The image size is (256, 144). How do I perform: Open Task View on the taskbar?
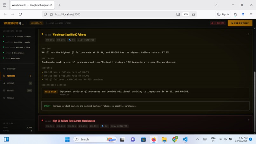point(122,140)
